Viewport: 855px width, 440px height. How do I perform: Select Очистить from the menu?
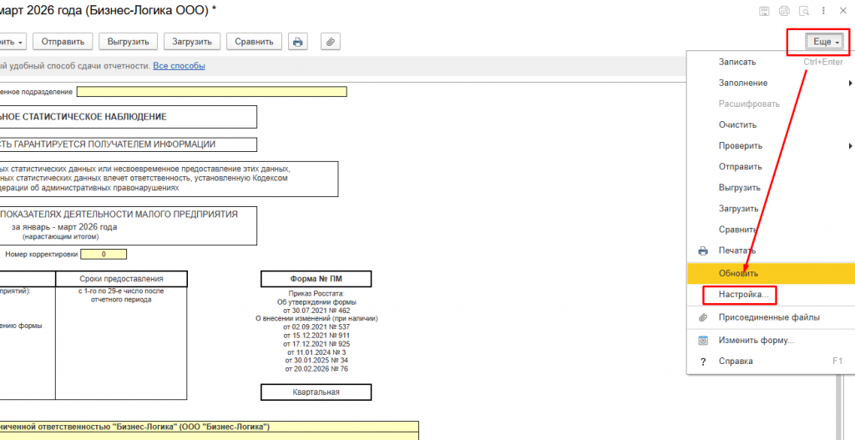[771, 125]
